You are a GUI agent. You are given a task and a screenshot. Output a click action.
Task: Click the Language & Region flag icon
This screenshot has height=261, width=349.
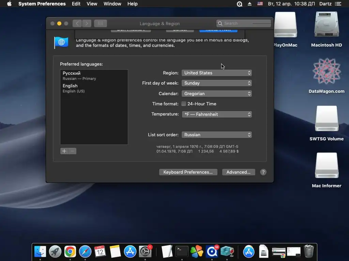61,42
